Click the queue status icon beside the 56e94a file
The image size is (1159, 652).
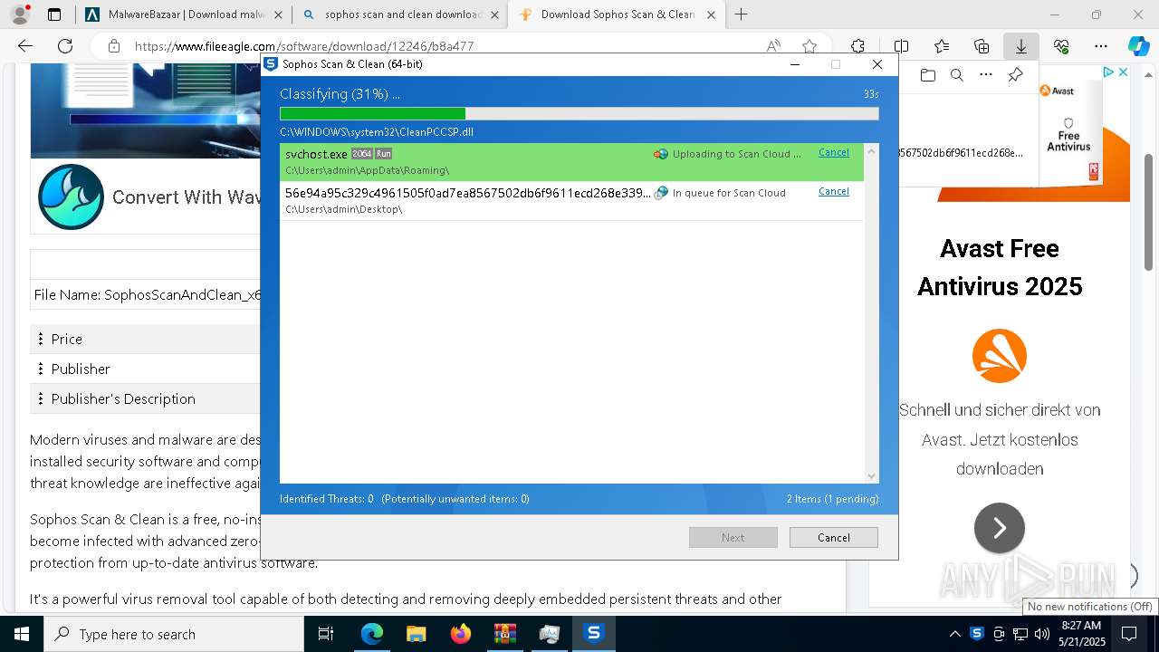661,193
